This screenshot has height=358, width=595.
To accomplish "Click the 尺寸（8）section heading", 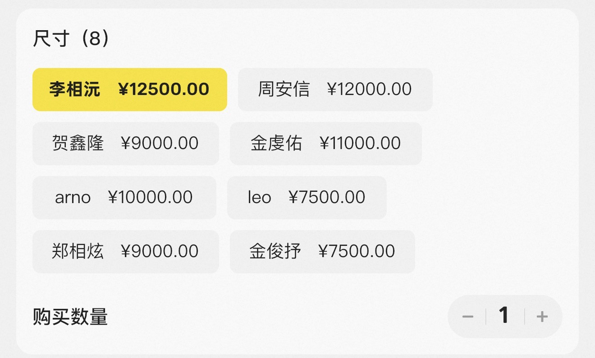I will pyautogui.click(x=71, y=39).
